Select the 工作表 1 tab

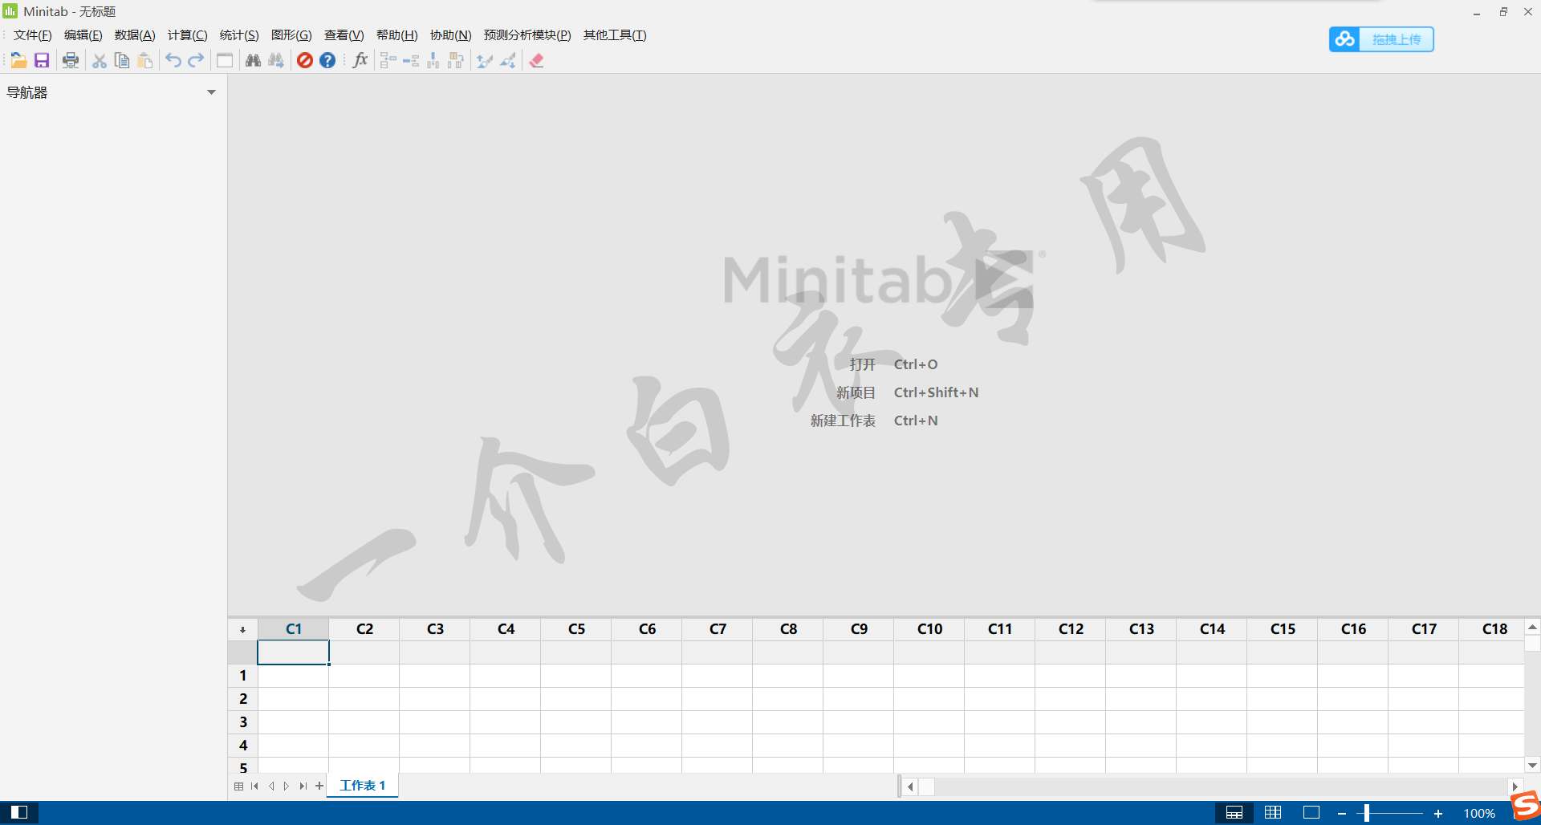[363, 786]
